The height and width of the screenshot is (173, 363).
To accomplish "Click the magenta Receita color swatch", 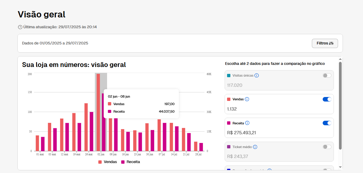I will coord(229,123).
